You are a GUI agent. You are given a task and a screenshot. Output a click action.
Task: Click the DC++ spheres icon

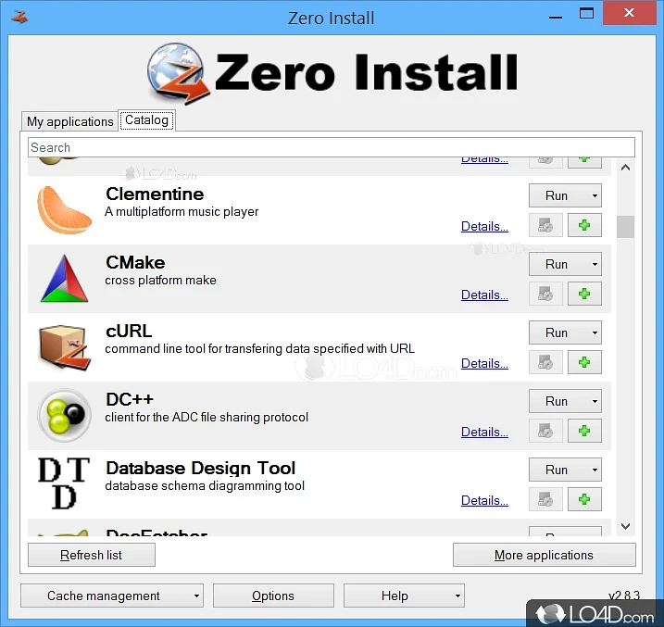point(65,415)
